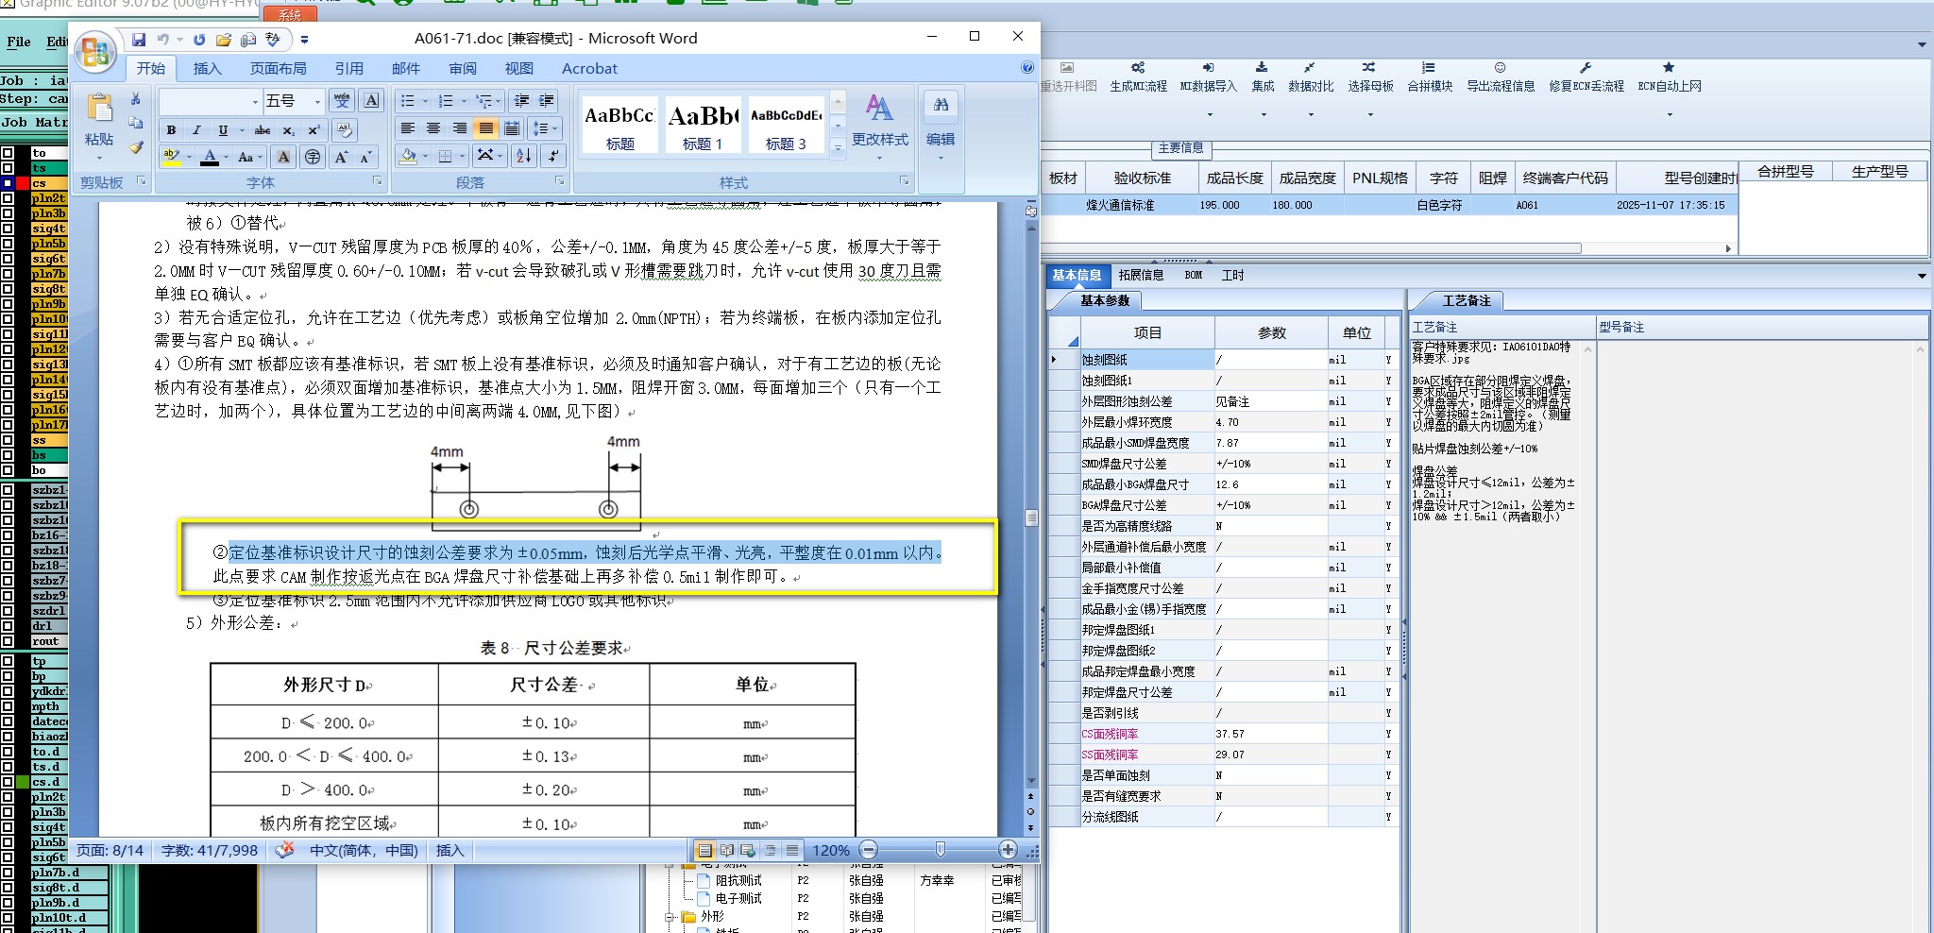Center align the paragraph
The width and height of the screenshot is (1934, 933).
(x=433, y=128)
